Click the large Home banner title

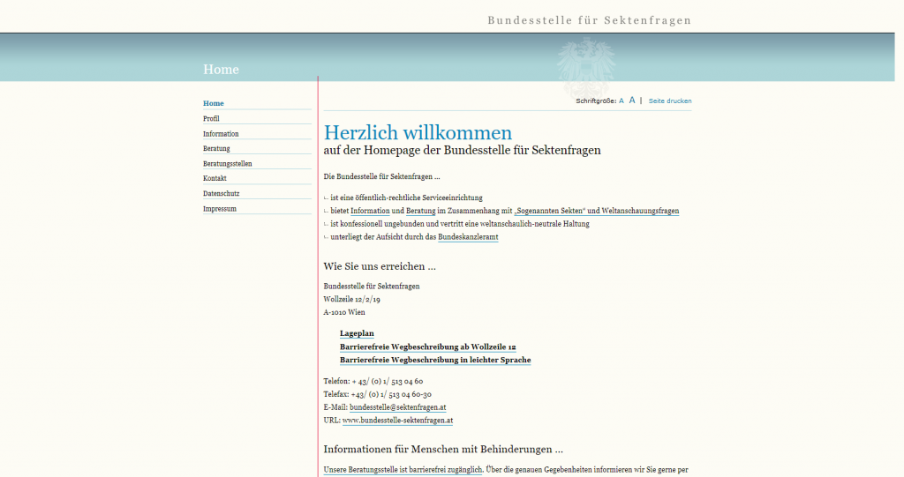221,69
